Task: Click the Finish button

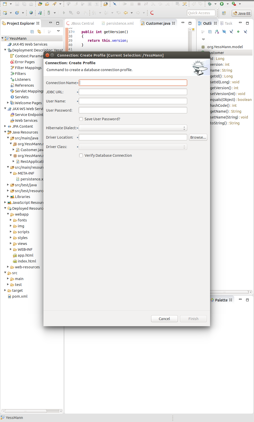Action: click(x=193, y=319)
